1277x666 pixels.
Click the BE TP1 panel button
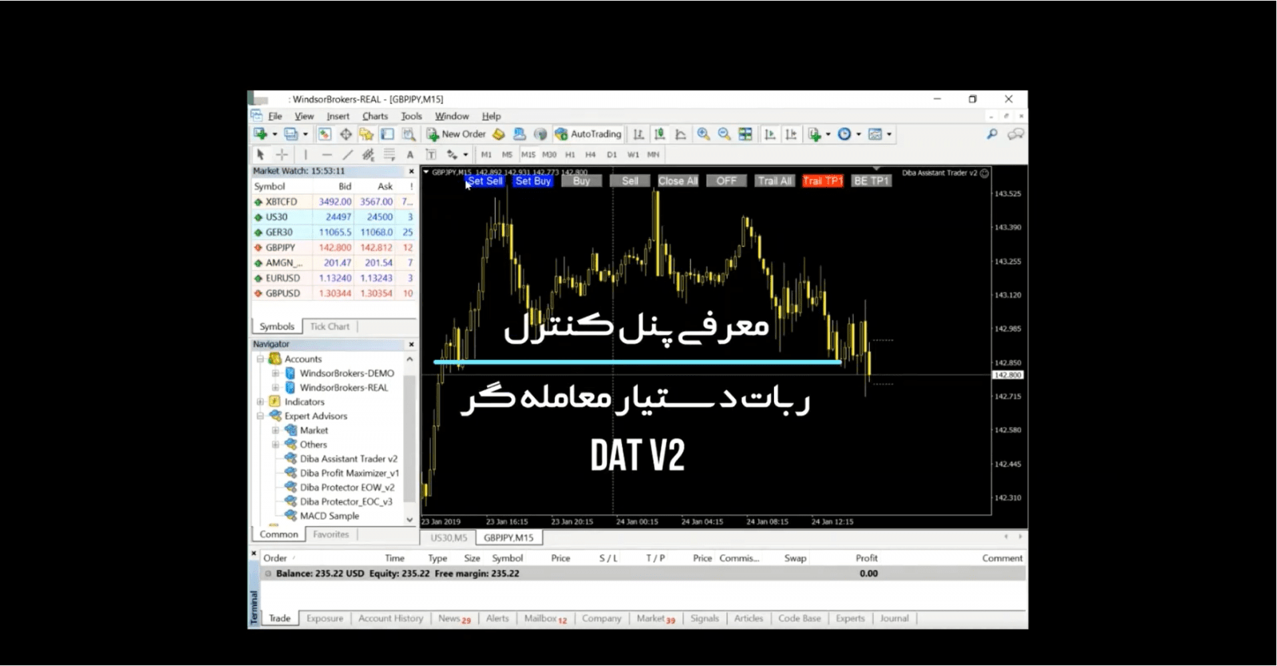[x=872, y=181]
